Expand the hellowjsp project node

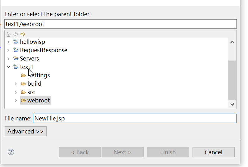click(8, 42)
